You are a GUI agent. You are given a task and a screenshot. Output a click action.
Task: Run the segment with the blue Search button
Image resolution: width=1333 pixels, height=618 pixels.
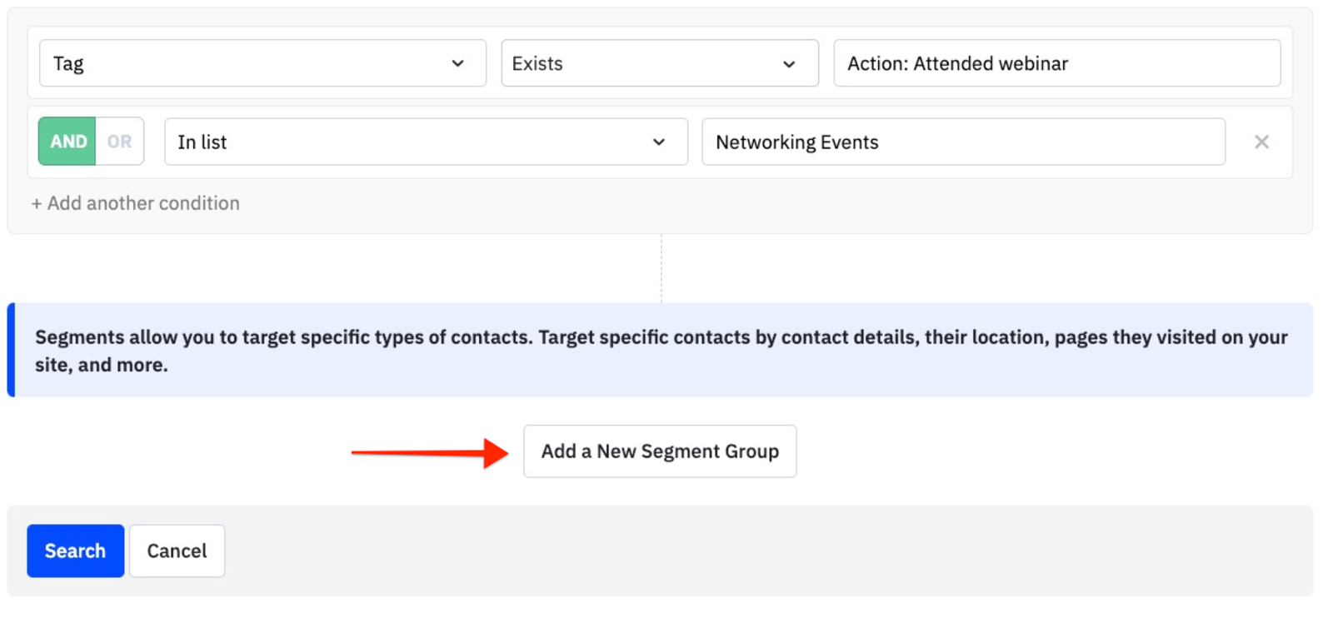[75, 551]
